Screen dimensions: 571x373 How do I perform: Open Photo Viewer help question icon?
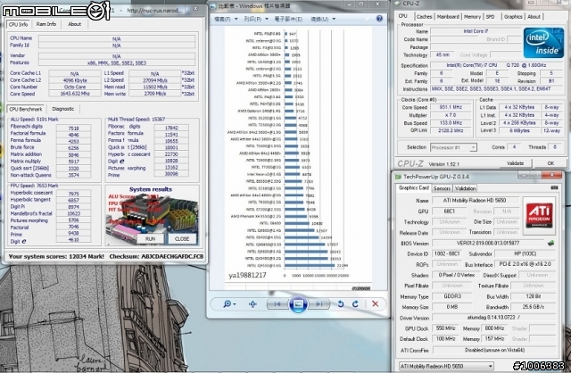[x=379, y=19]
